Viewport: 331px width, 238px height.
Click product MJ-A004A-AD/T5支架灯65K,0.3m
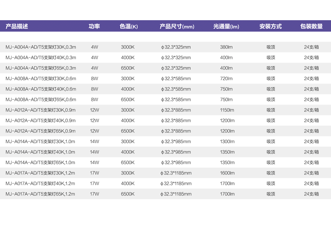click(x=41, y=68)
